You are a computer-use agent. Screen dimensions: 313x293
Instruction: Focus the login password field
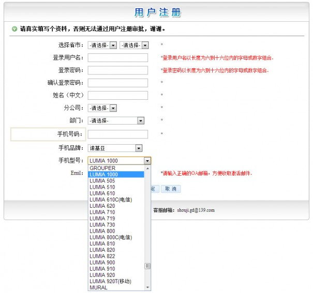click(x=118, y=70)
